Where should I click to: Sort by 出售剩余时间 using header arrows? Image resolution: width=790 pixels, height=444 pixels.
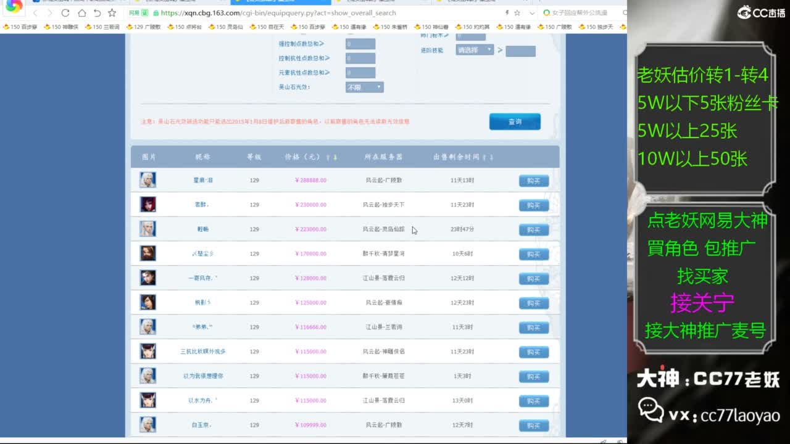[488, 157]
